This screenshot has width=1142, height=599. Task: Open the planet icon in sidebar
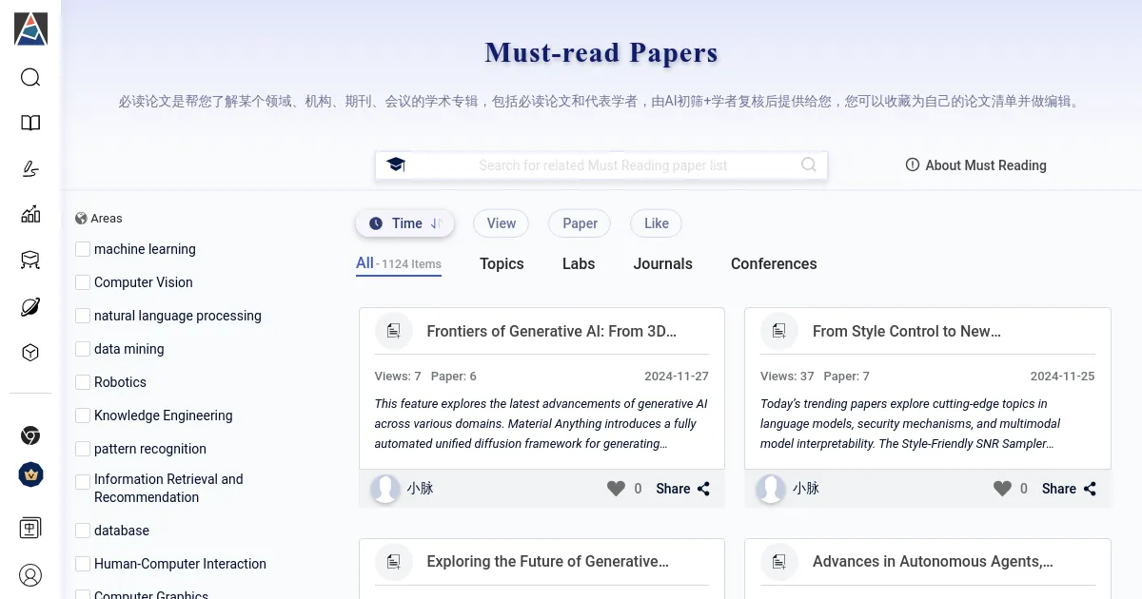[30, 307]
